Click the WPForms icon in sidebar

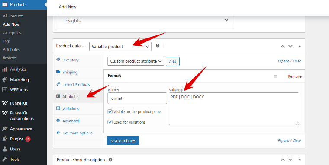pos(5,89)
